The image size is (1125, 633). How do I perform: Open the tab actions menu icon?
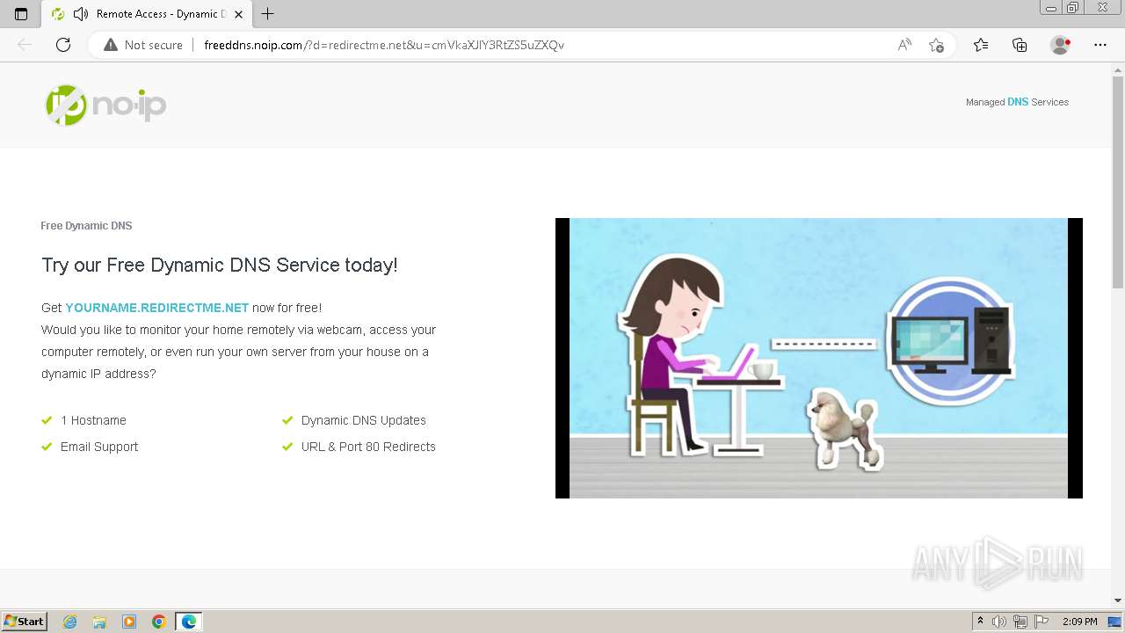[21, 14]
